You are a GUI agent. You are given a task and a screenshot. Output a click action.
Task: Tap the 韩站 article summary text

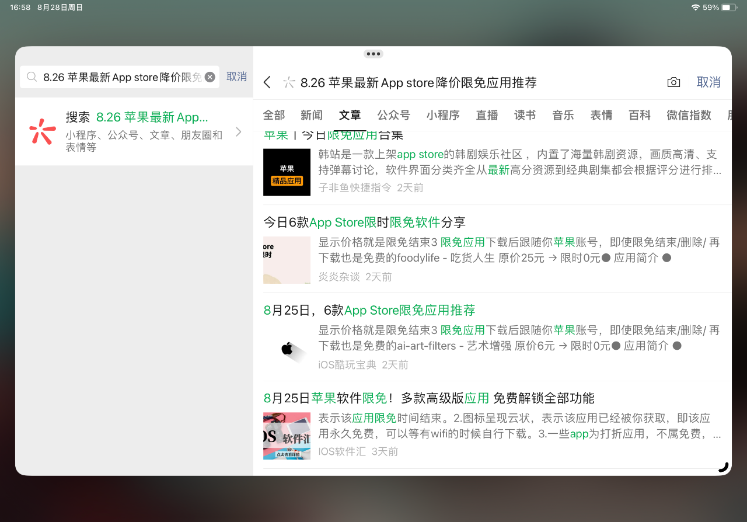tap(520, 162)
